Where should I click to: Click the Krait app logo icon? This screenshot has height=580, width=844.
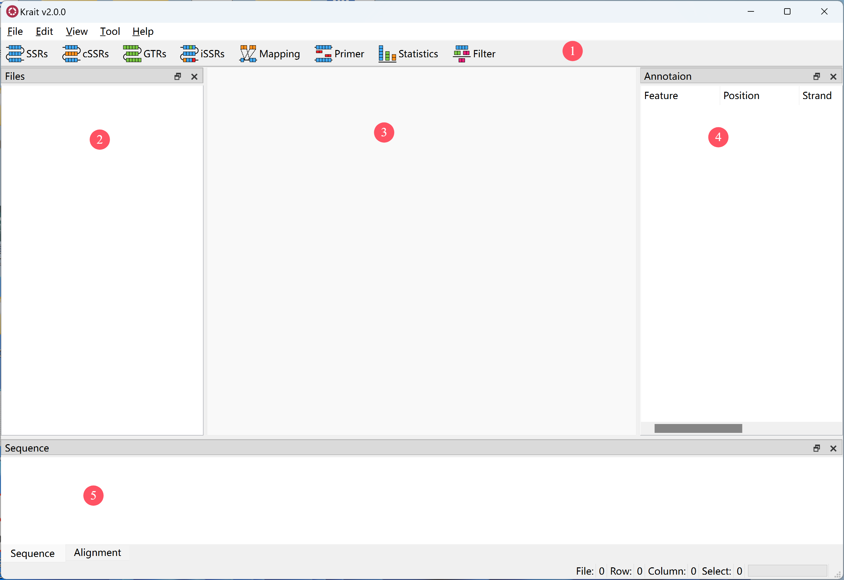pos(12,12)
